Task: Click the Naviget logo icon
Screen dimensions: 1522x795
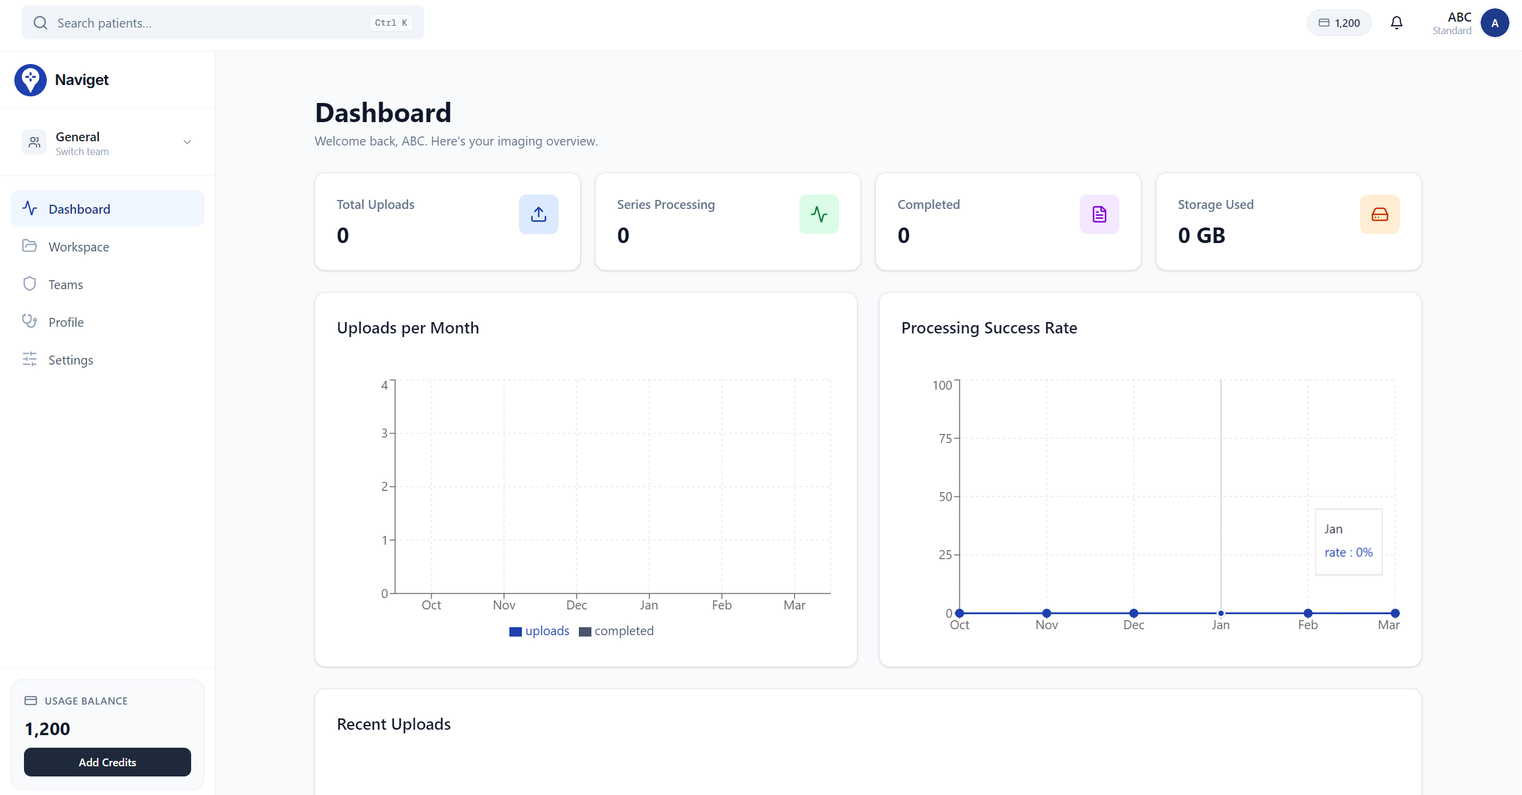Action: coord(31,79)
